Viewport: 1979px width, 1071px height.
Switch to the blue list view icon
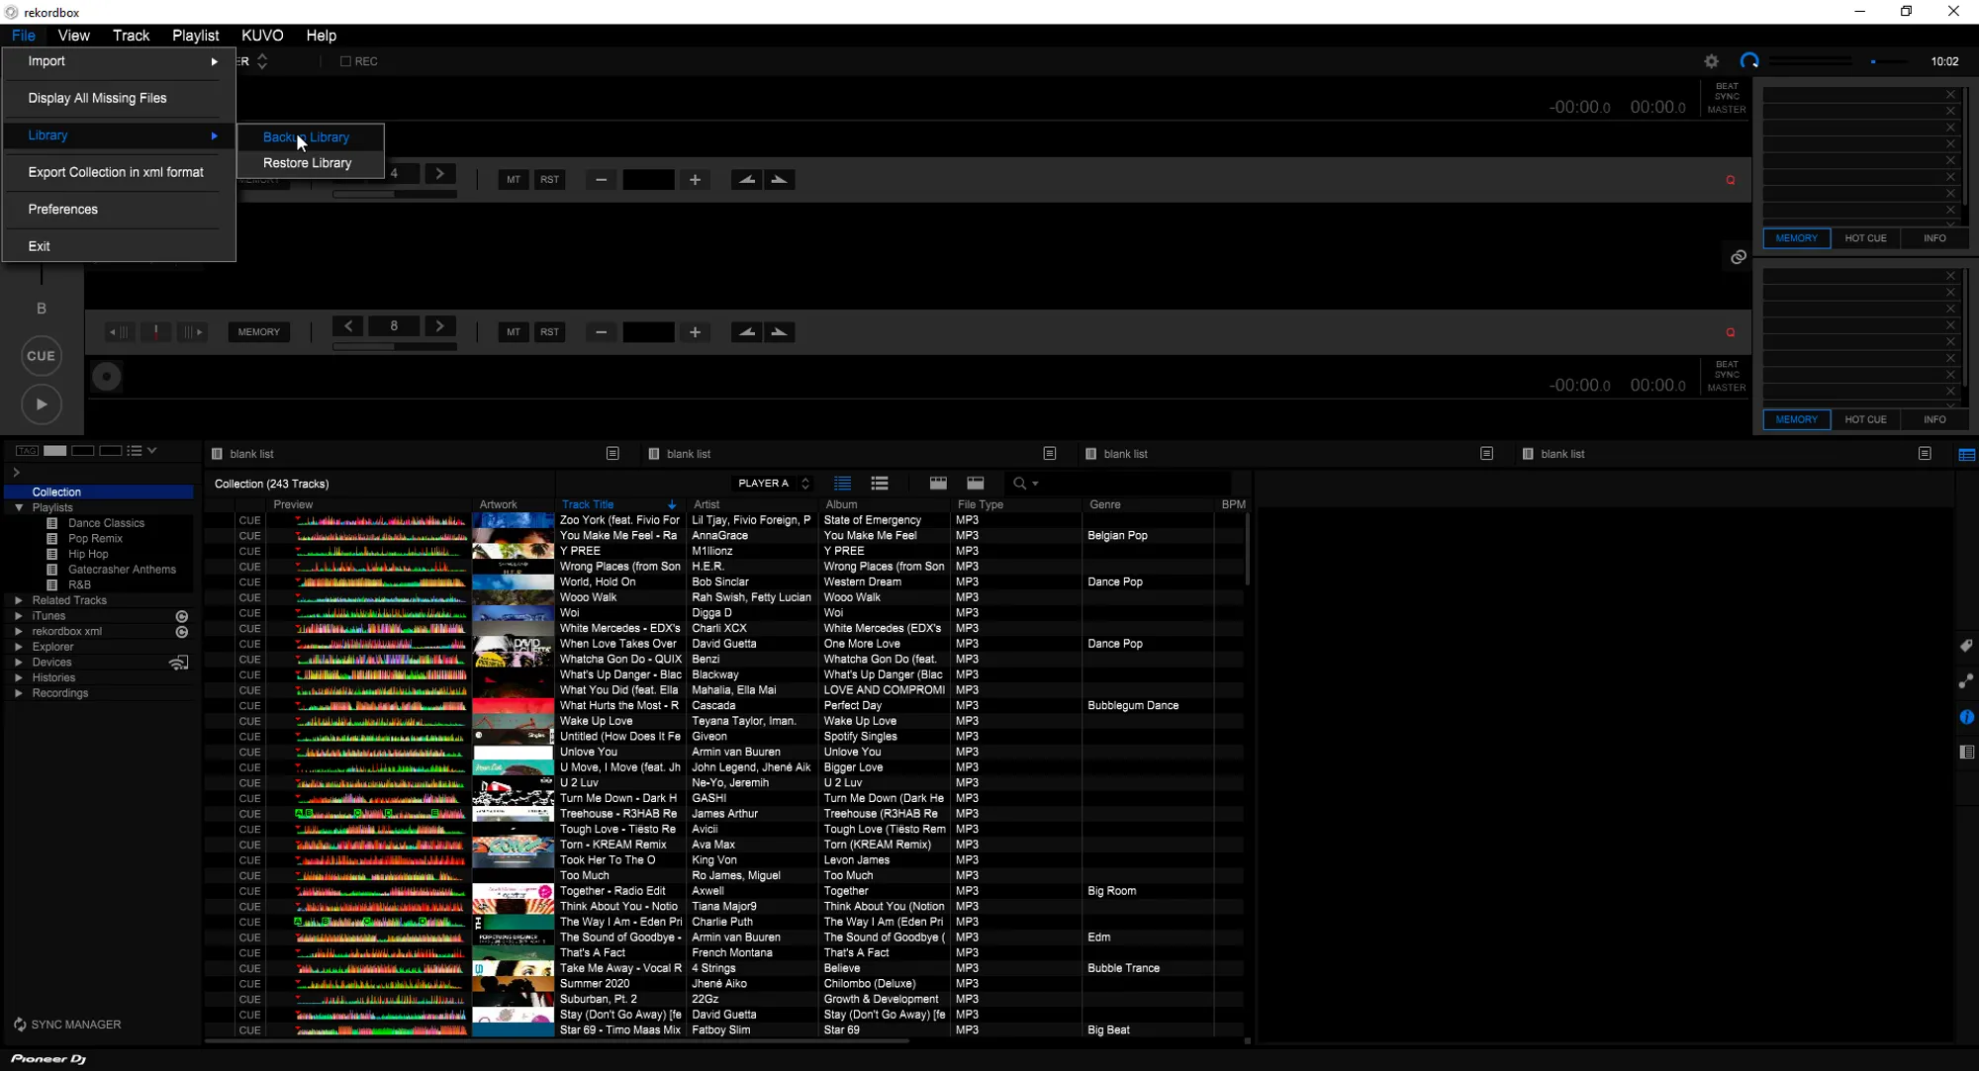click(842, 484)
